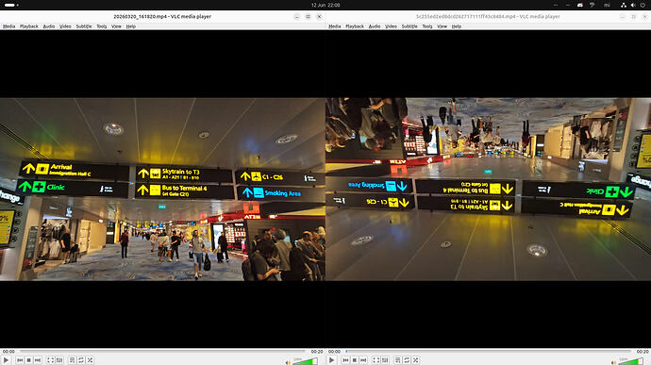
Task: Open View menu in left VLC window
Action: click(x=117, y=26)
